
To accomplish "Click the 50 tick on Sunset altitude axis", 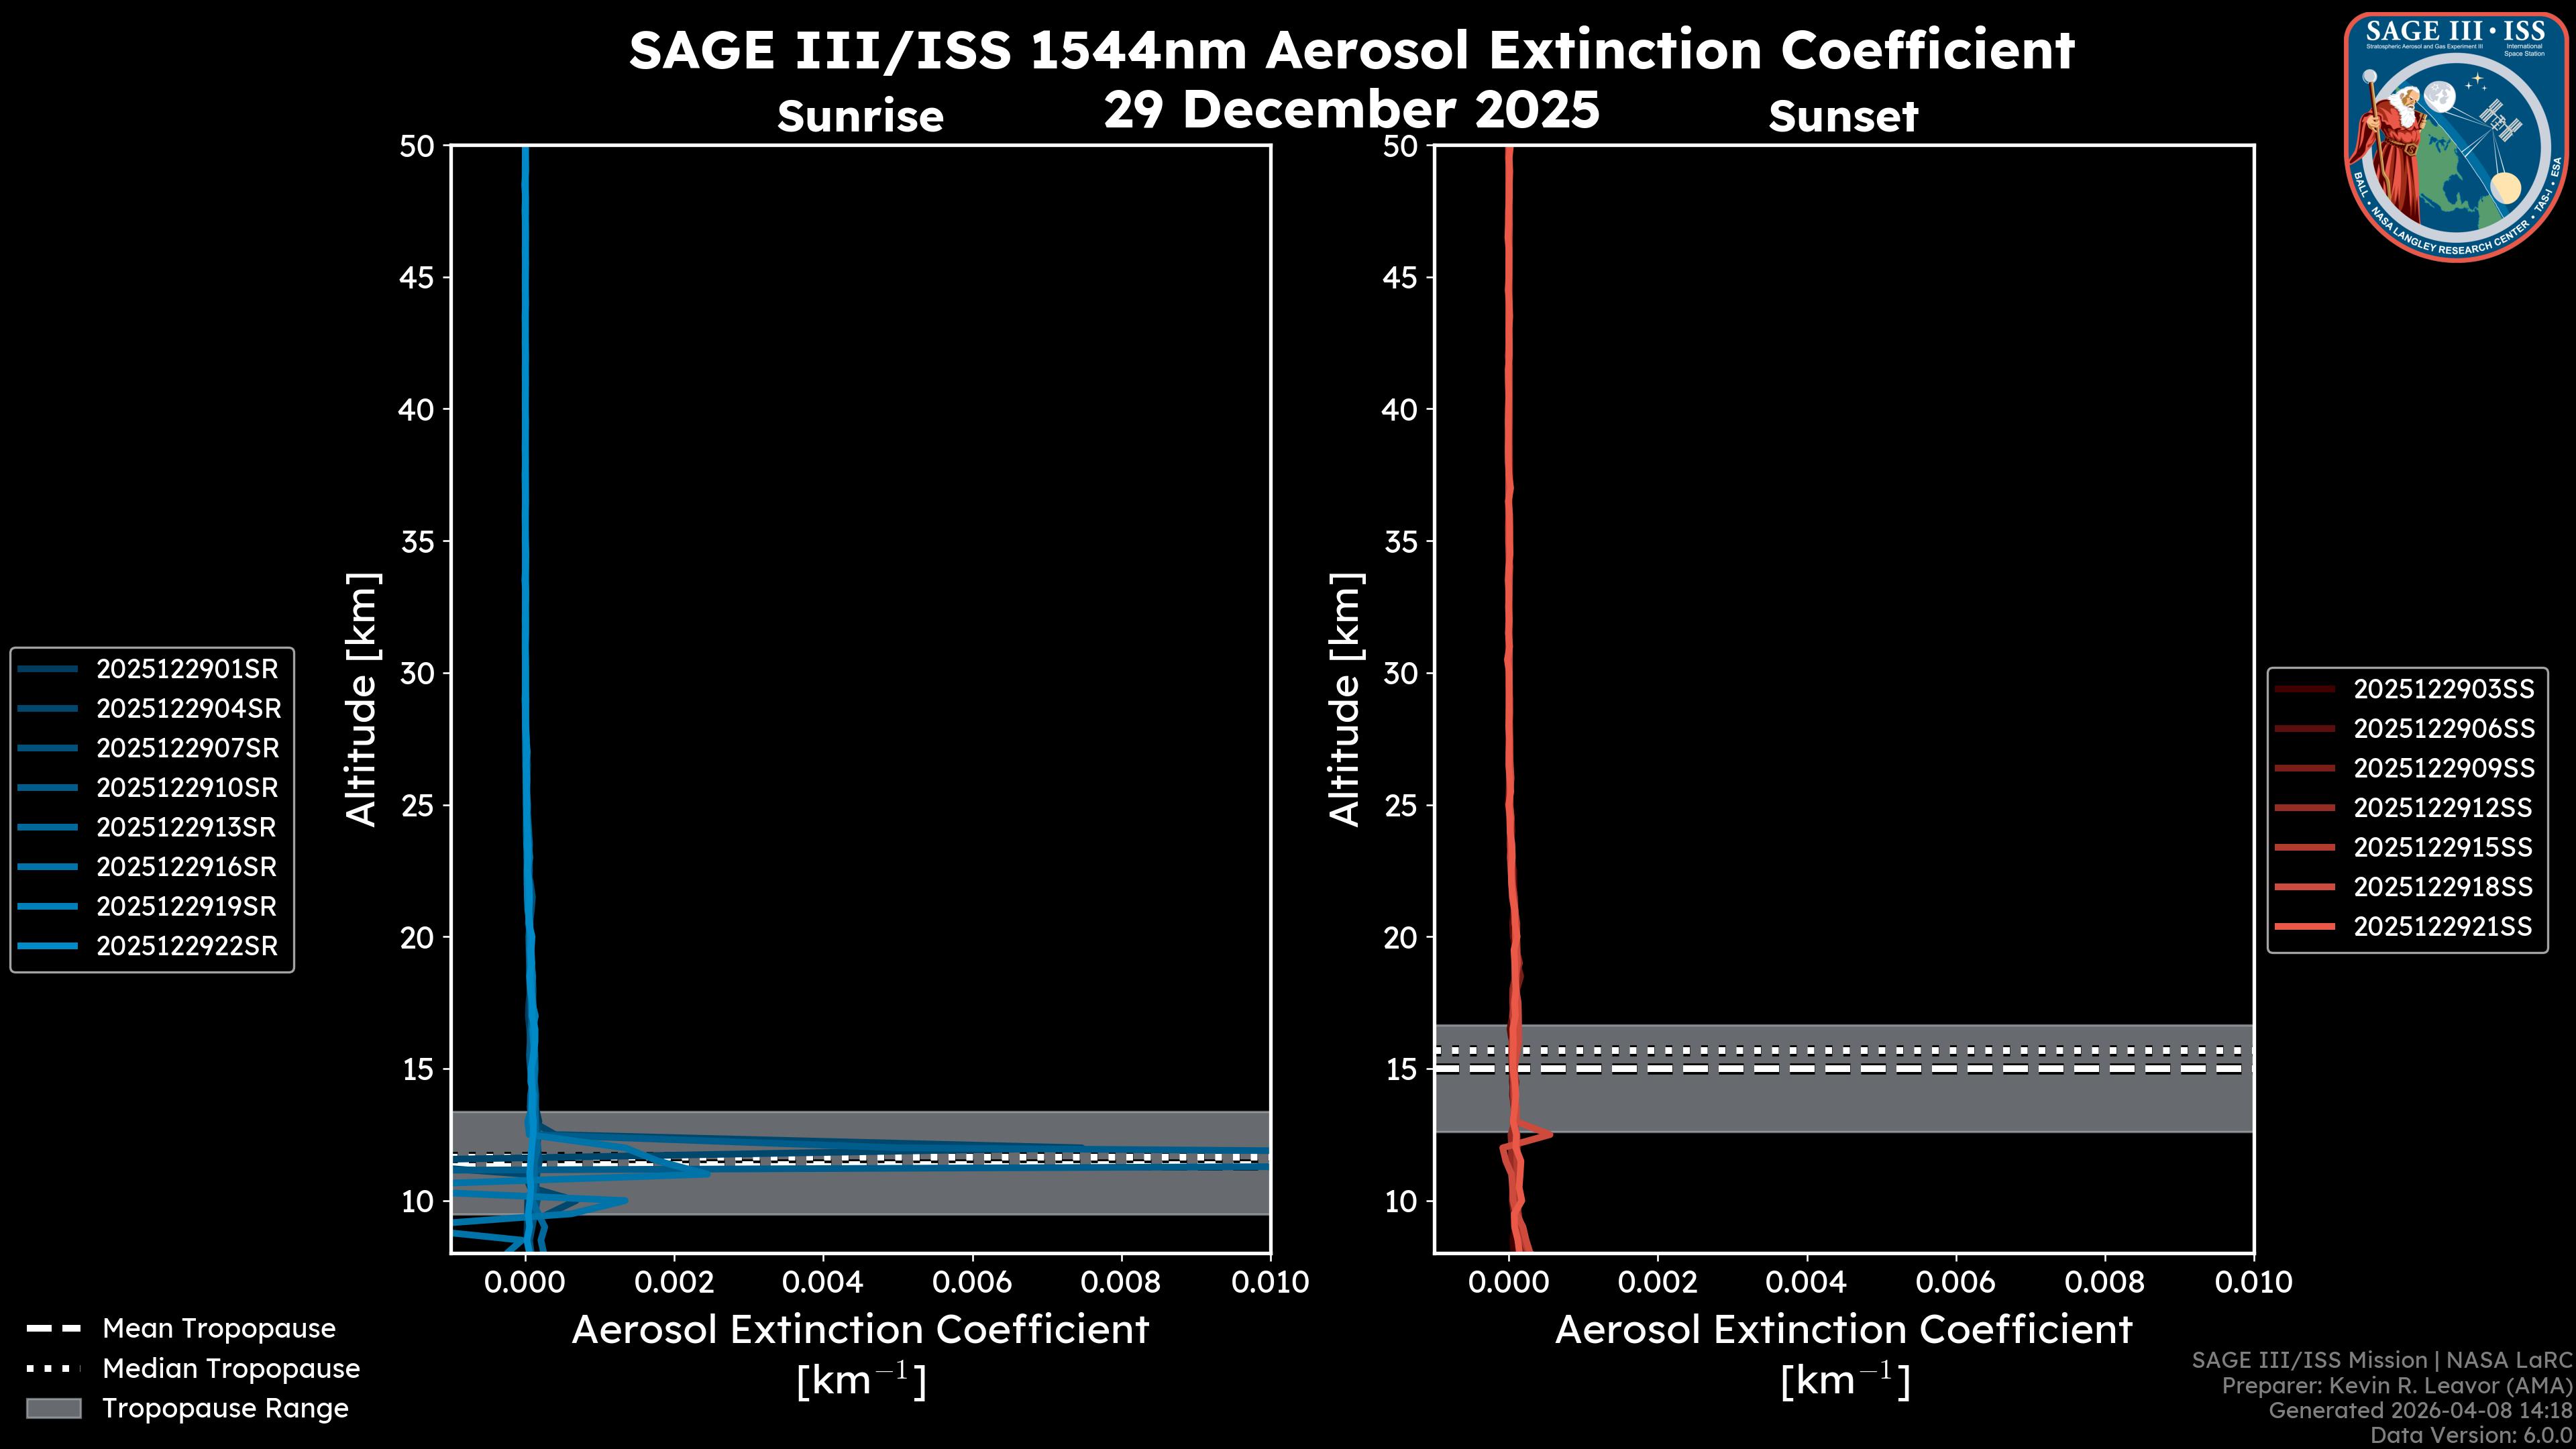I will coord(1400,146).
